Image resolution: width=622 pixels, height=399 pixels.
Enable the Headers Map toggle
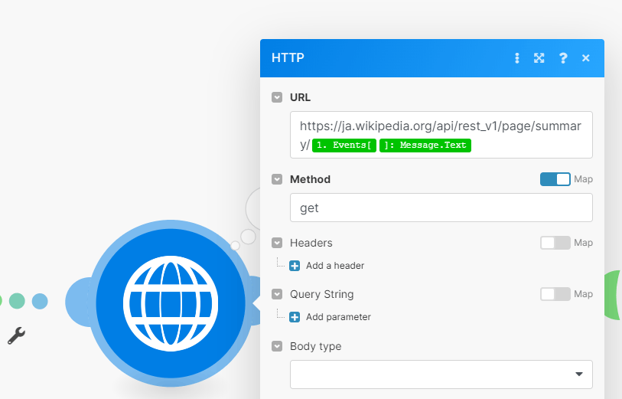pos(555,243)
